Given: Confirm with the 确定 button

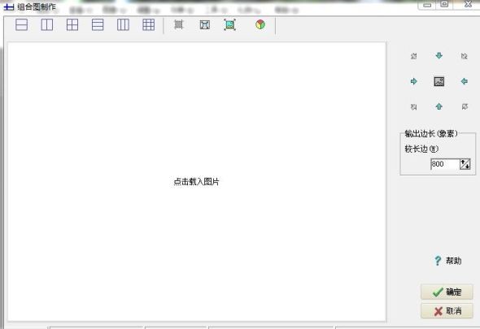Looking at the screenshot, I should [x=447, y=292].
